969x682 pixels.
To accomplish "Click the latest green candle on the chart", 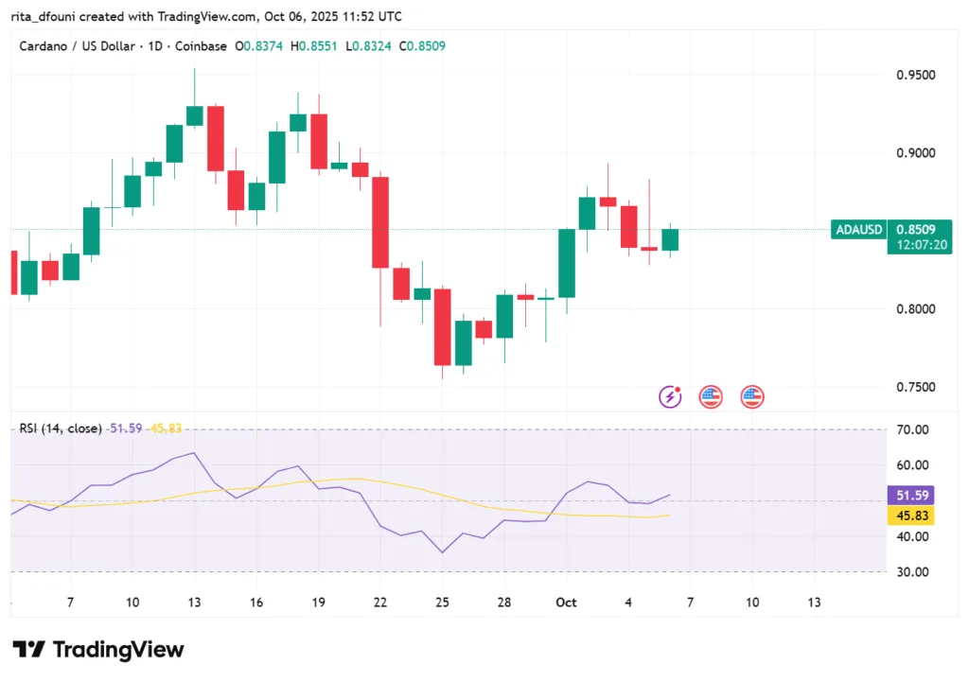I will click(x=670, y=239).
